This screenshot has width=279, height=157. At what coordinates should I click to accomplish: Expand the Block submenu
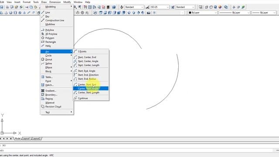(57, 72)
